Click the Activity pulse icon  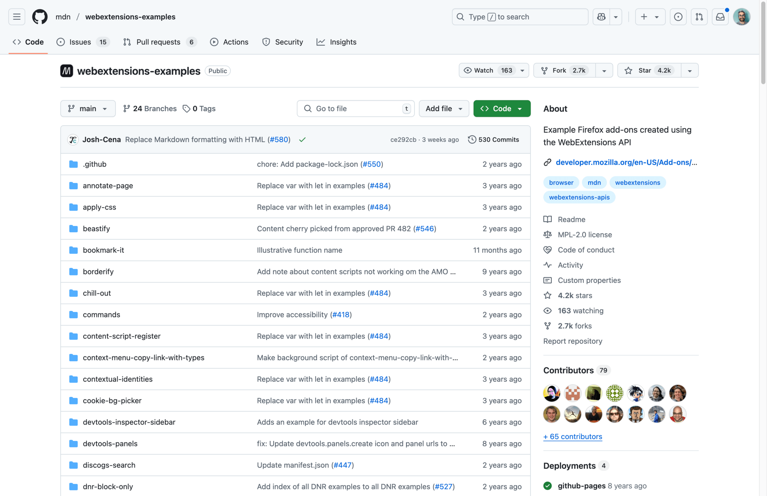coord(547,265)
